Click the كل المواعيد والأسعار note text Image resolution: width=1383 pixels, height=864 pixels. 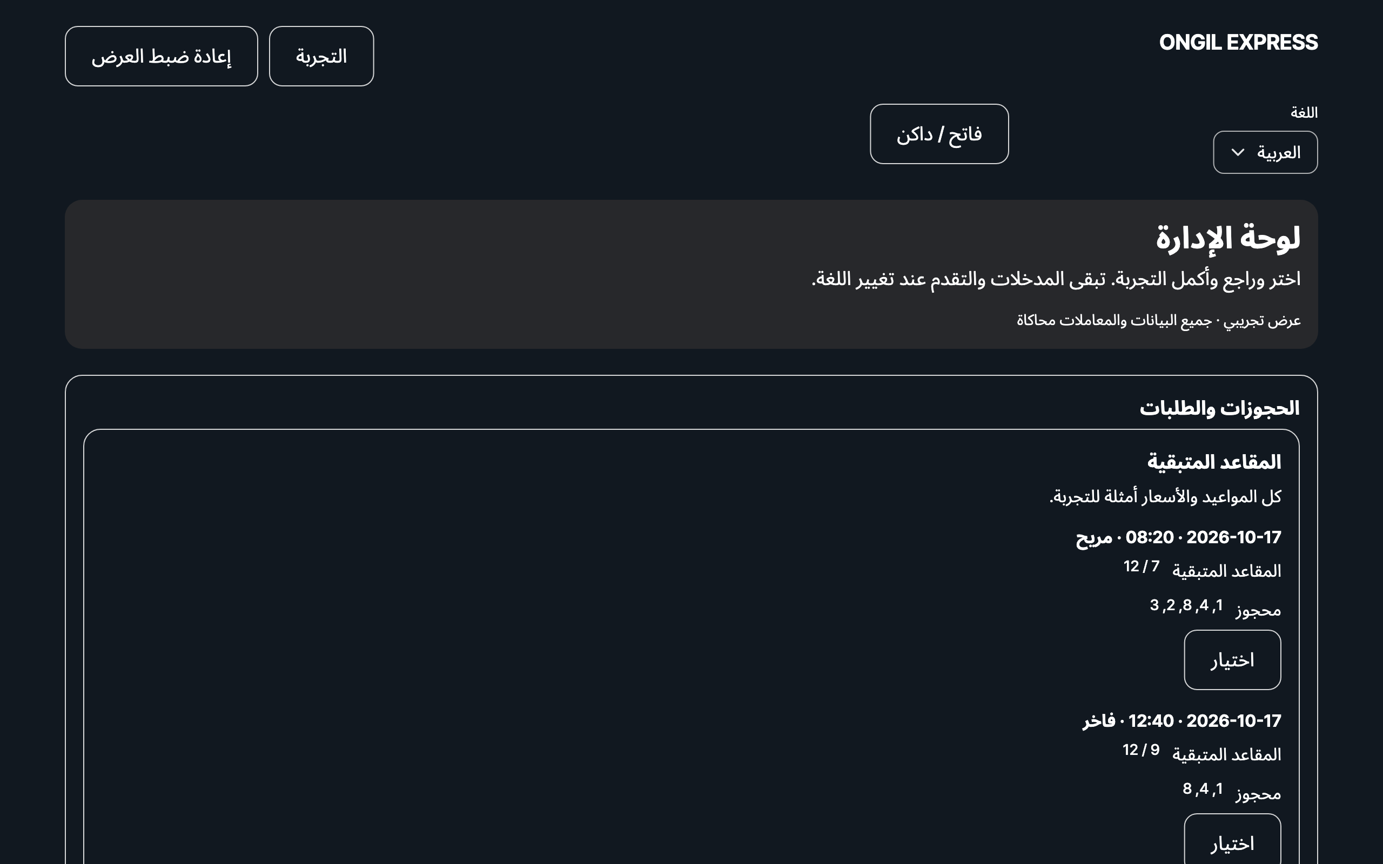[1165, 497]
